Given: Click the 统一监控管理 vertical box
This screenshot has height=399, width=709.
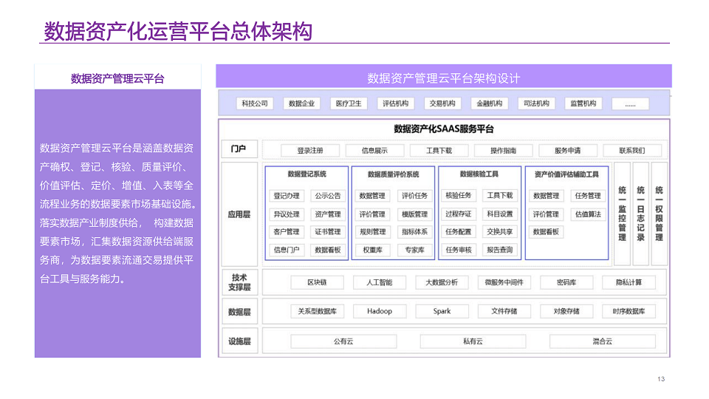Looking at the screenshot, I should click(x=622, y=214).
